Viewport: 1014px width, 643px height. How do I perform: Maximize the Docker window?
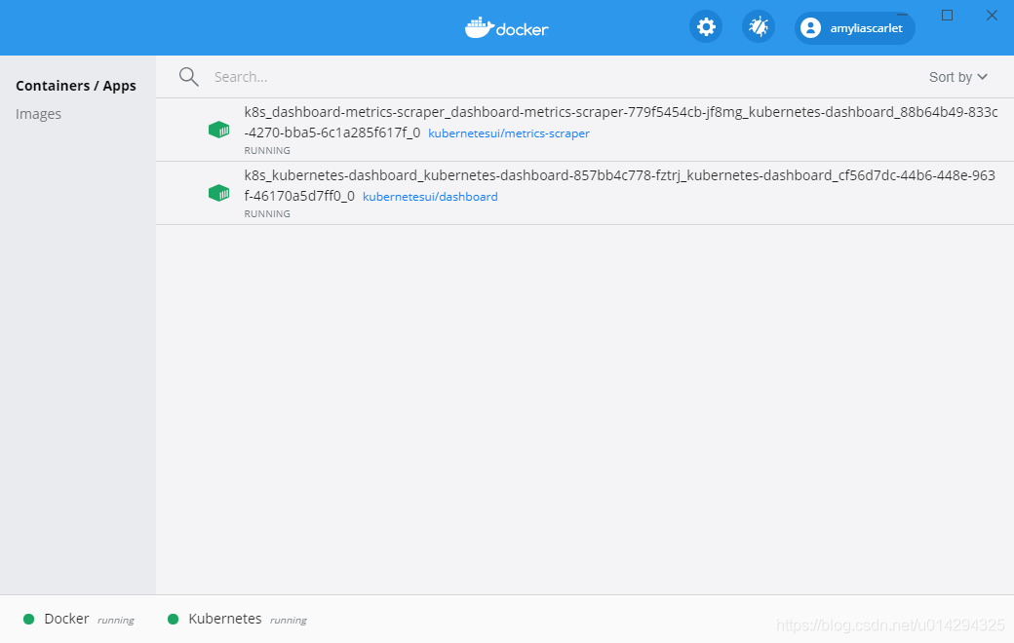tap(948, 15)
